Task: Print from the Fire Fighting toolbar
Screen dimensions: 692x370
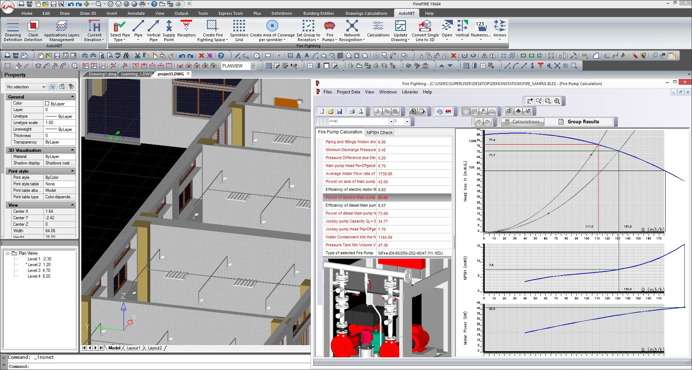Action: click(352, 111)
